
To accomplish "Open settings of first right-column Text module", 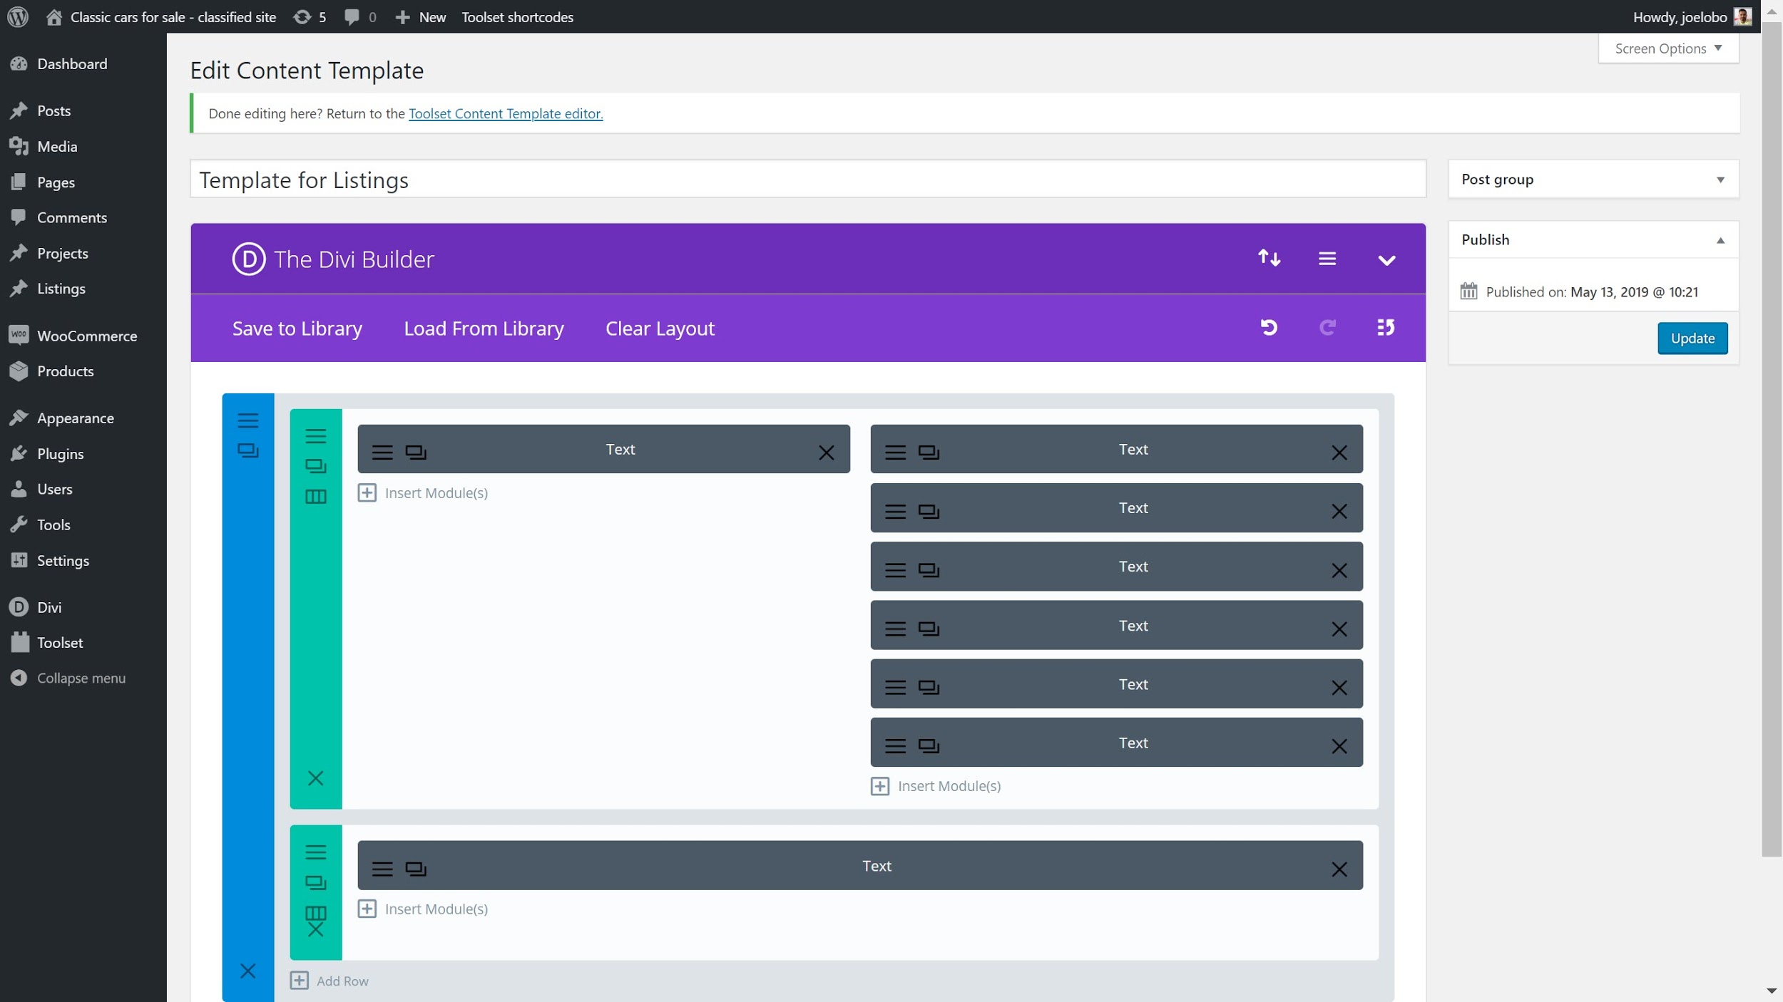I will 895,452.
